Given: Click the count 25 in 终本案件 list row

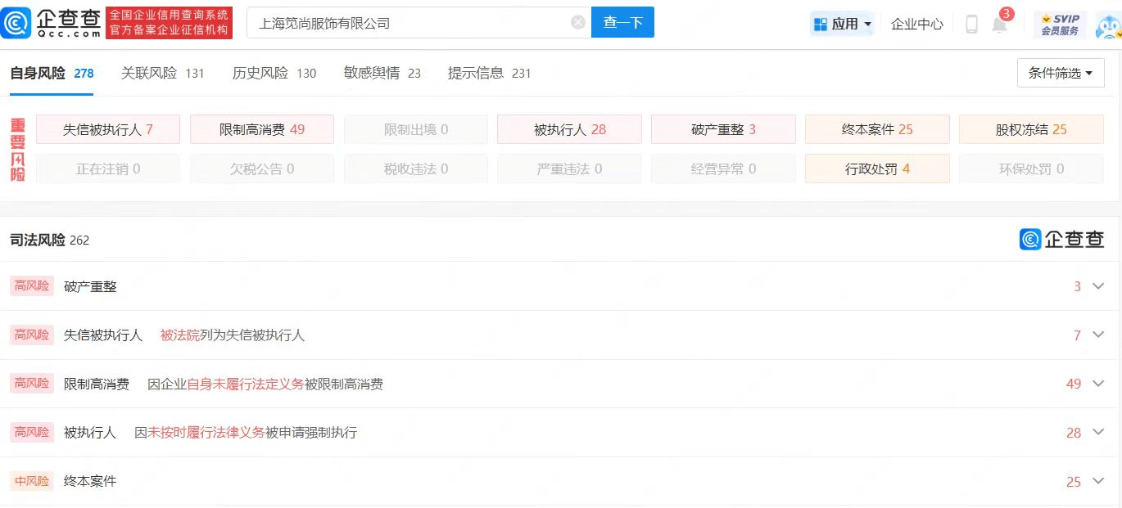Looking at the screenshot, I should pyautogui.click(x=1074, y=482).
